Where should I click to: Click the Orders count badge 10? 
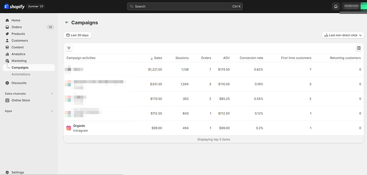pos(50,27)
